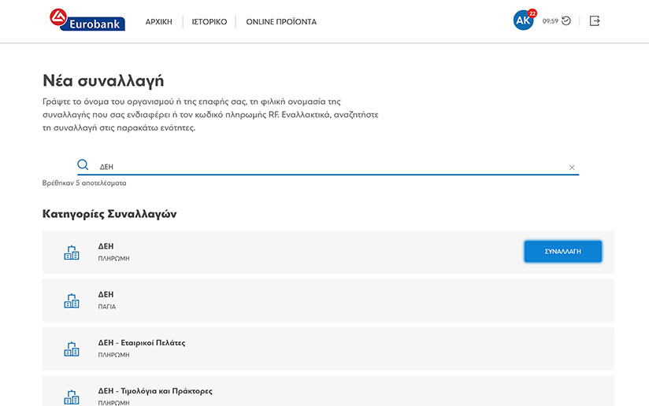Select ΔΕΗ - Τιμολόγια και Πράκτορες row
This screenshot has width=649, height=406.
click(x=328, y=391)
